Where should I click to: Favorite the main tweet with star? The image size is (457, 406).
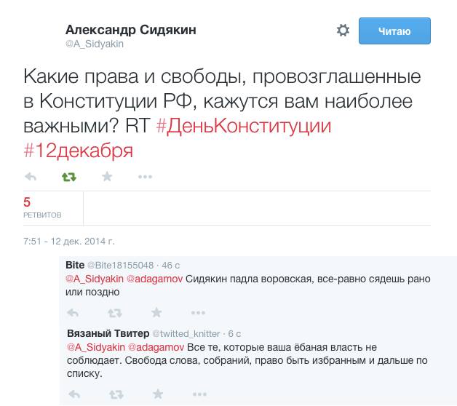click(107, 176)
